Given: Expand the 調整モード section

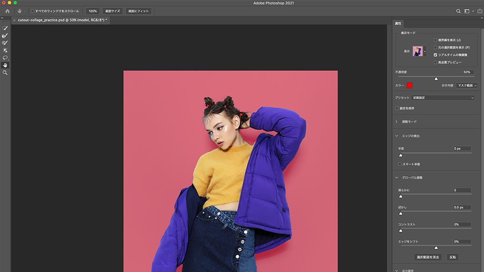Looking at the screenshot, I should [397, 122].
